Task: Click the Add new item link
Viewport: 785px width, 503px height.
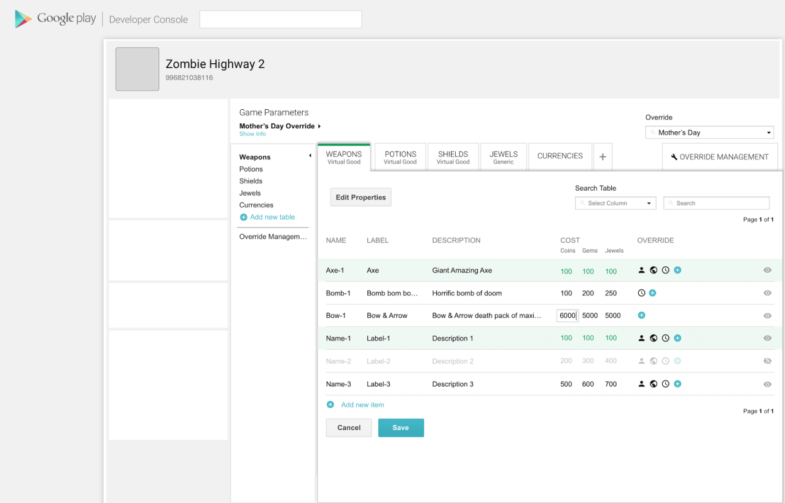Action: pos(362,405)
